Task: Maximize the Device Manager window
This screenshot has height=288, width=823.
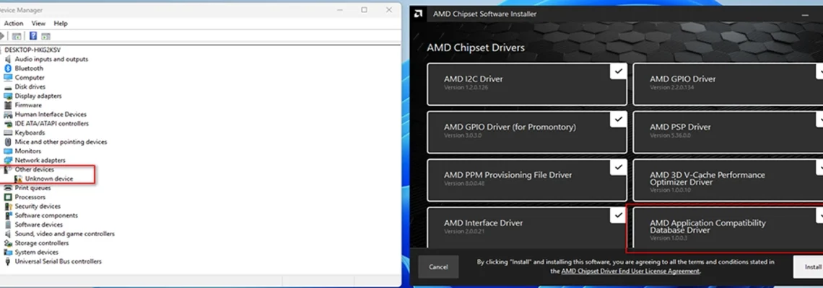Action: (364, 10)
